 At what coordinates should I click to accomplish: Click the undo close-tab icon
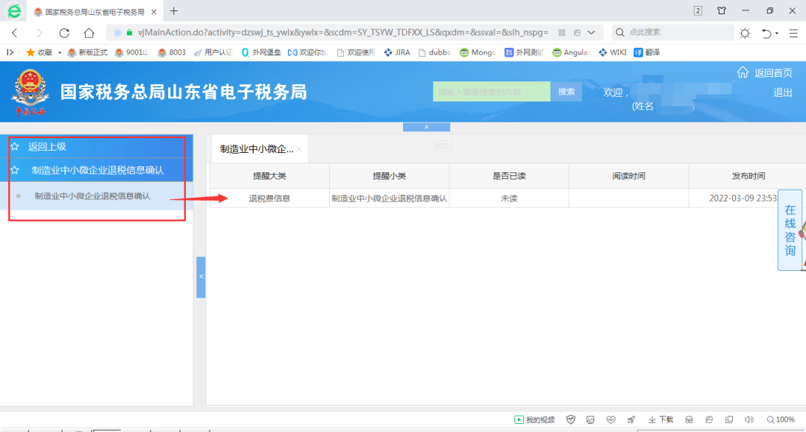pyautogui.click(x=766, y=33)
